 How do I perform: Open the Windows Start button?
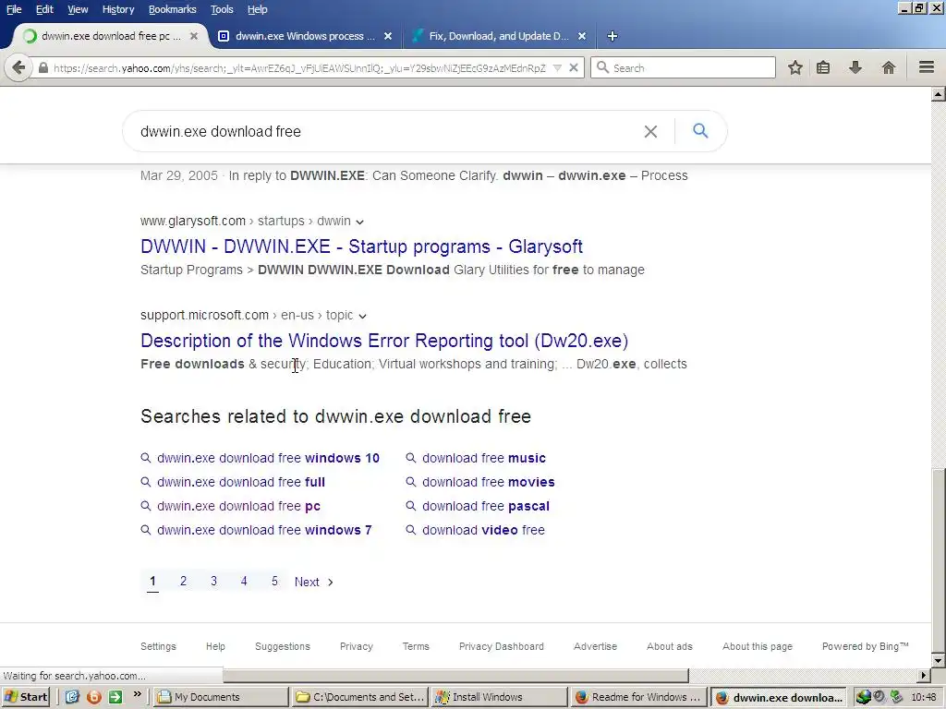pyautogui.click(x=26, y=697)
